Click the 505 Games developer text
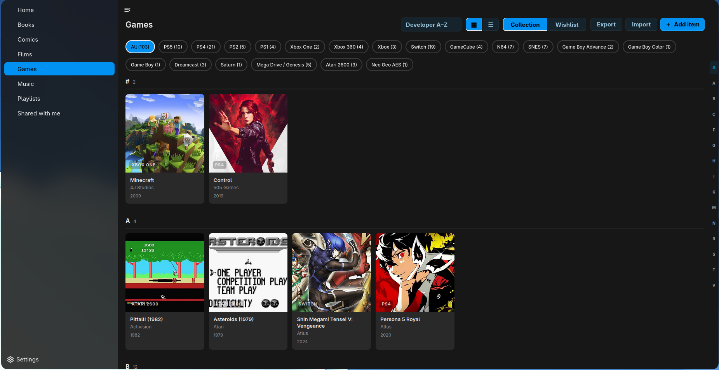 [226, 188]
